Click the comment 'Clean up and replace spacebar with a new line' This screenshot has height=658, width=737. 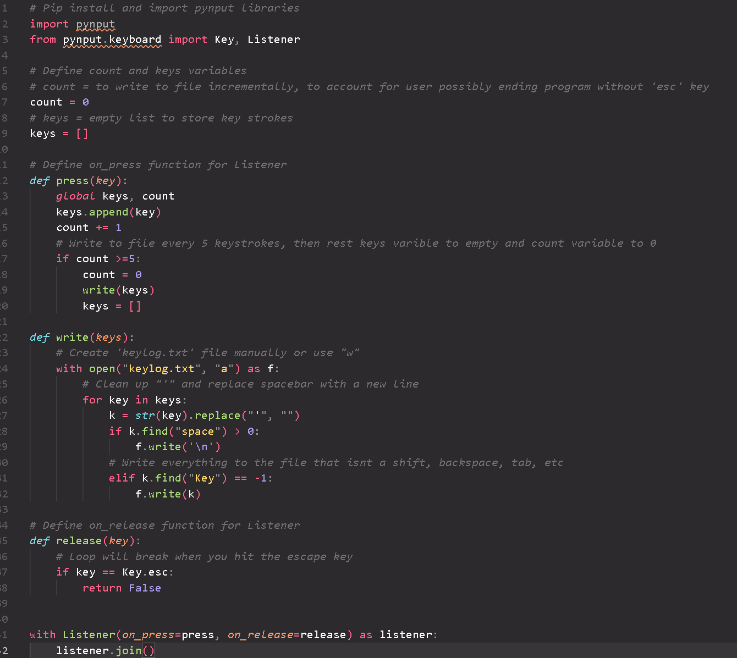(x=250, y=384)
